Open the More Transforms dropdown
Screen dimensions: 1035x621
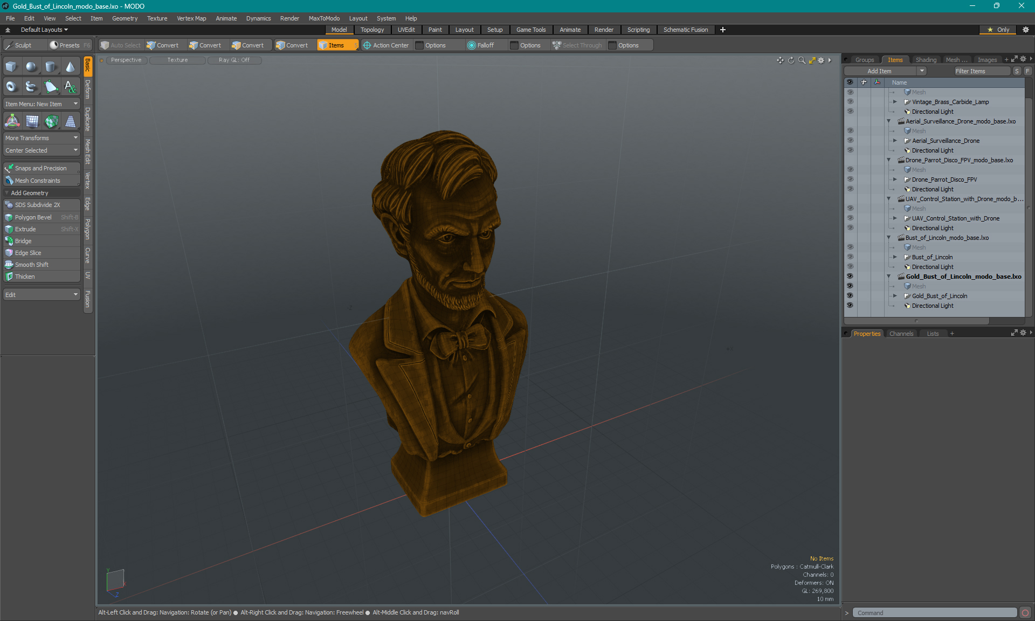click(x=42, y=138)
